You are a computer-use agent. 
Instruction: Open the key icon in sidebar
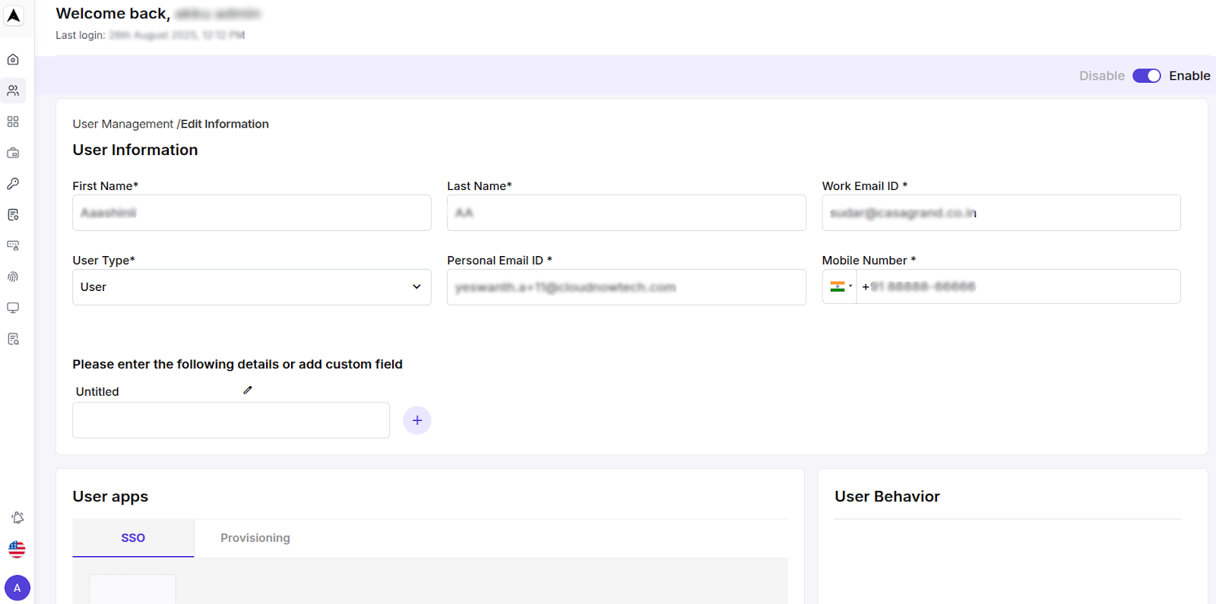13,184
